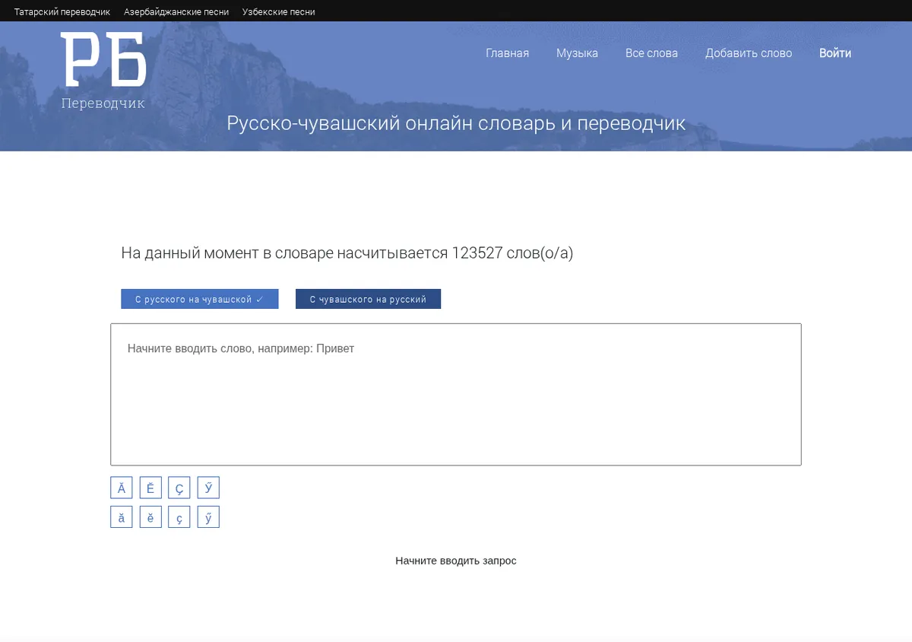The width and height of the screenshot is (912, 642).
Task: Select С русского на чувашский direction
Action: coord(200,299)
